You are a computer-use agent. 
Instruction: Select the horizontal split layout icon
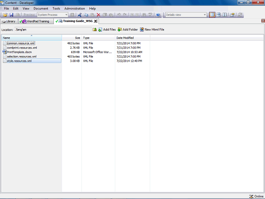[218, 15]
